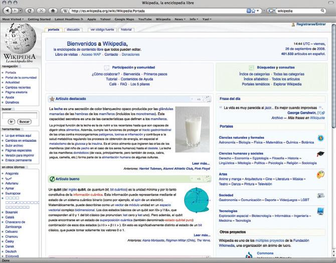Click the Registrarse/Entrar link

(311, 24)
